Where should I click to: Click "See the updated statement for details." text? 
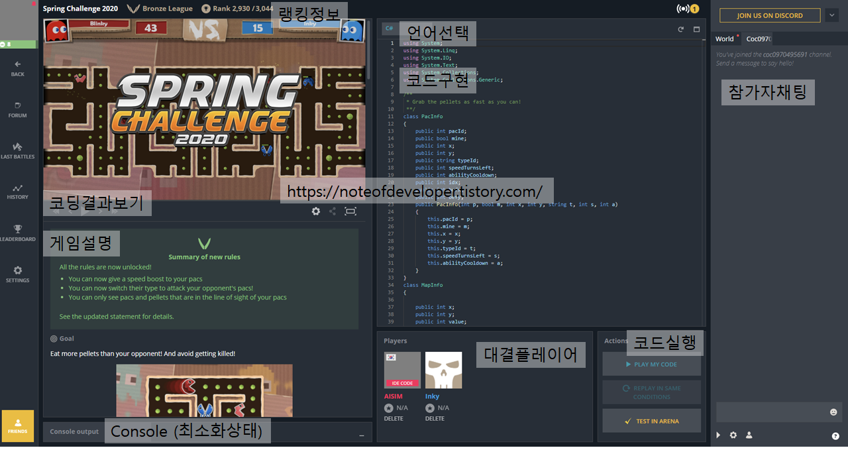pos(117,317)
